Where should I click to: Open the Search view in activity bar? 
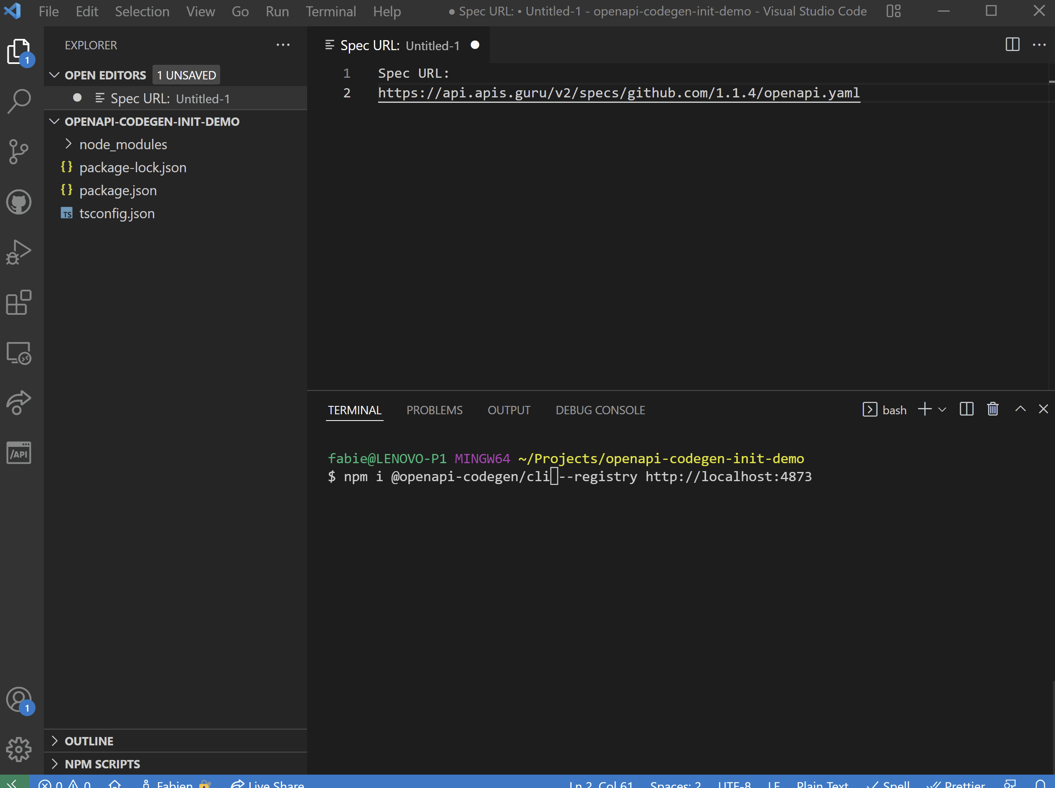point(19,101)
